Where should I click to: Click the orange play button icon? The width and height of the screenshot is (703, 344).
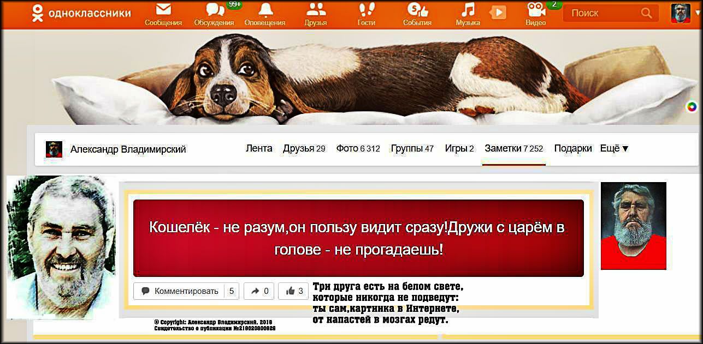tap(498, 13)
